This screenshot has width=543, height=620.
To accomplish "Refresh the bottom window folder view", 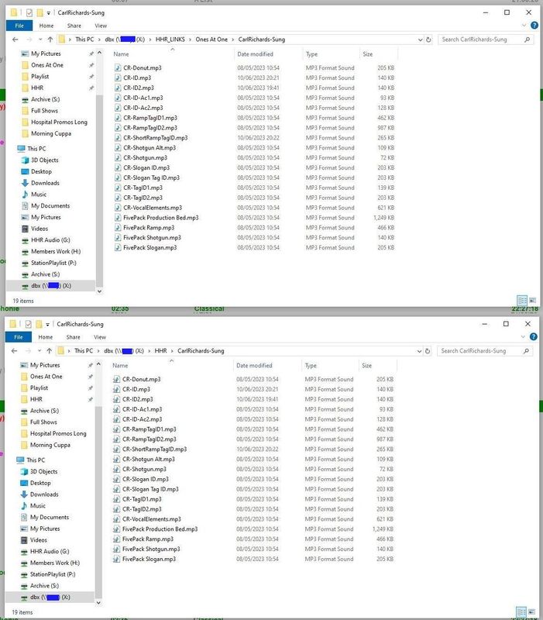I will (428, 351).
